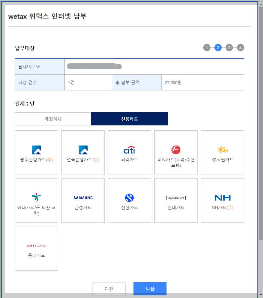Pick the 신한카드 blue round logo
The width and height of the screenshot is (263, 298).
(130, 198)
